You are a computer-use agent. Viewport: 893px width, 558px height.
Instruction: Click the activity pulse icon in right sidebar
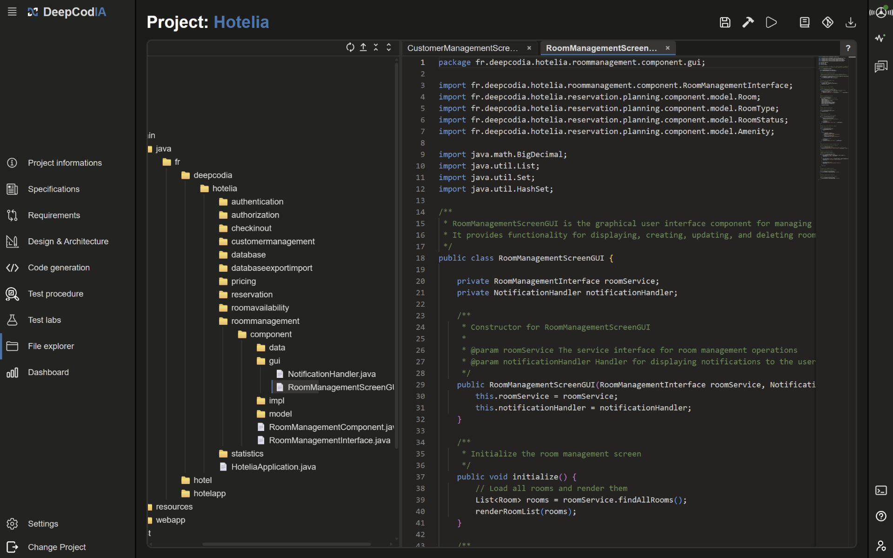pos(880,38)
